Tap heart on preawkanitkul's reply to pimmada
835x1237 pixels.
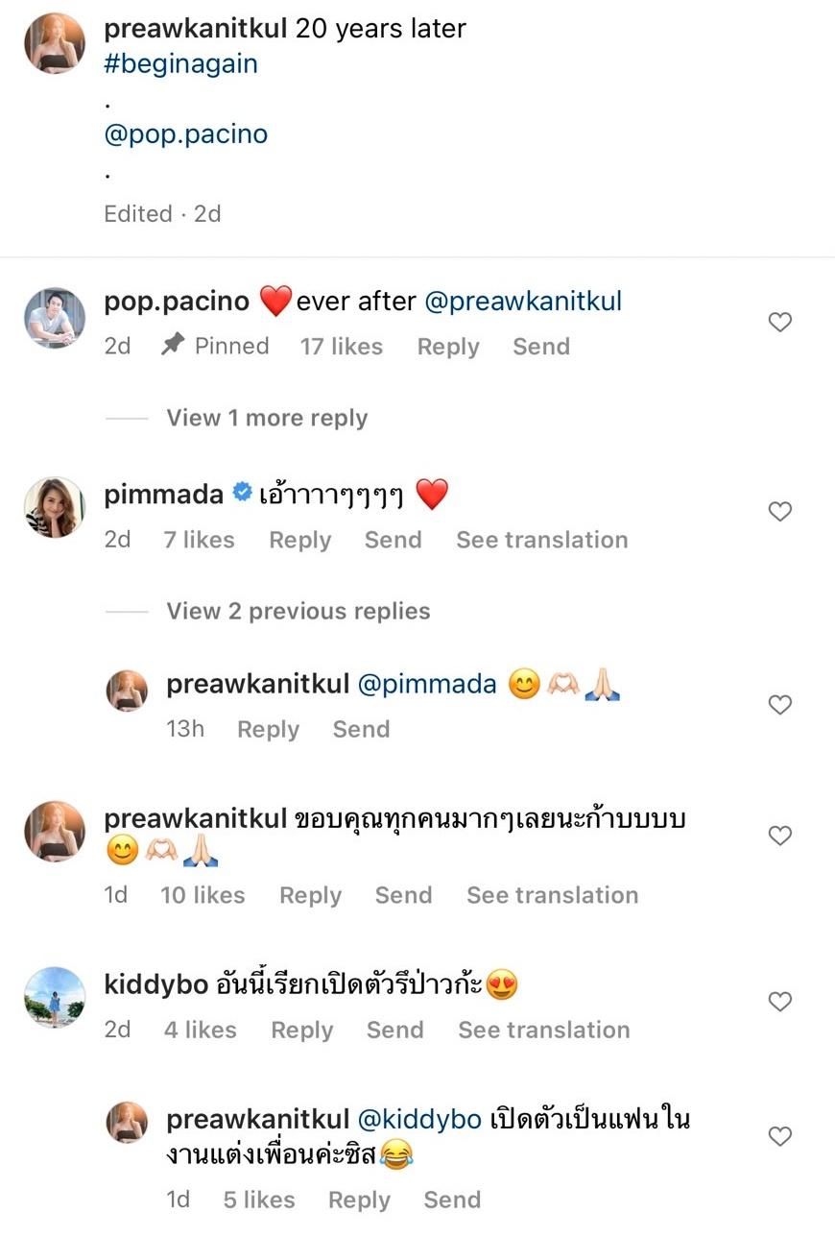tap(780, 705)
